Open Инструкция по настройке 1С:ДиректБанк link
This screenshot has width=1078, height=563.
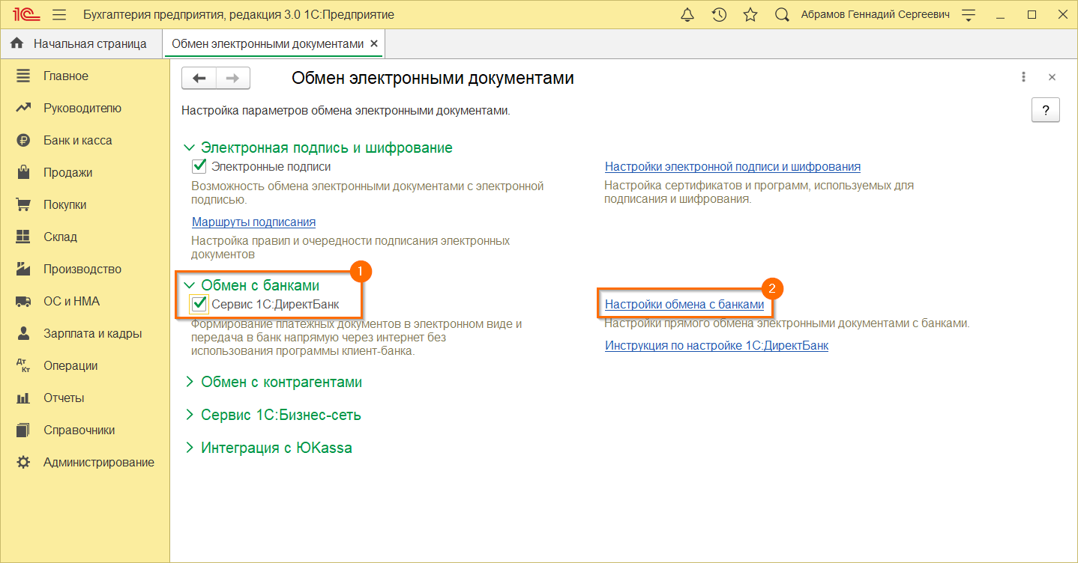pos(717,346)
